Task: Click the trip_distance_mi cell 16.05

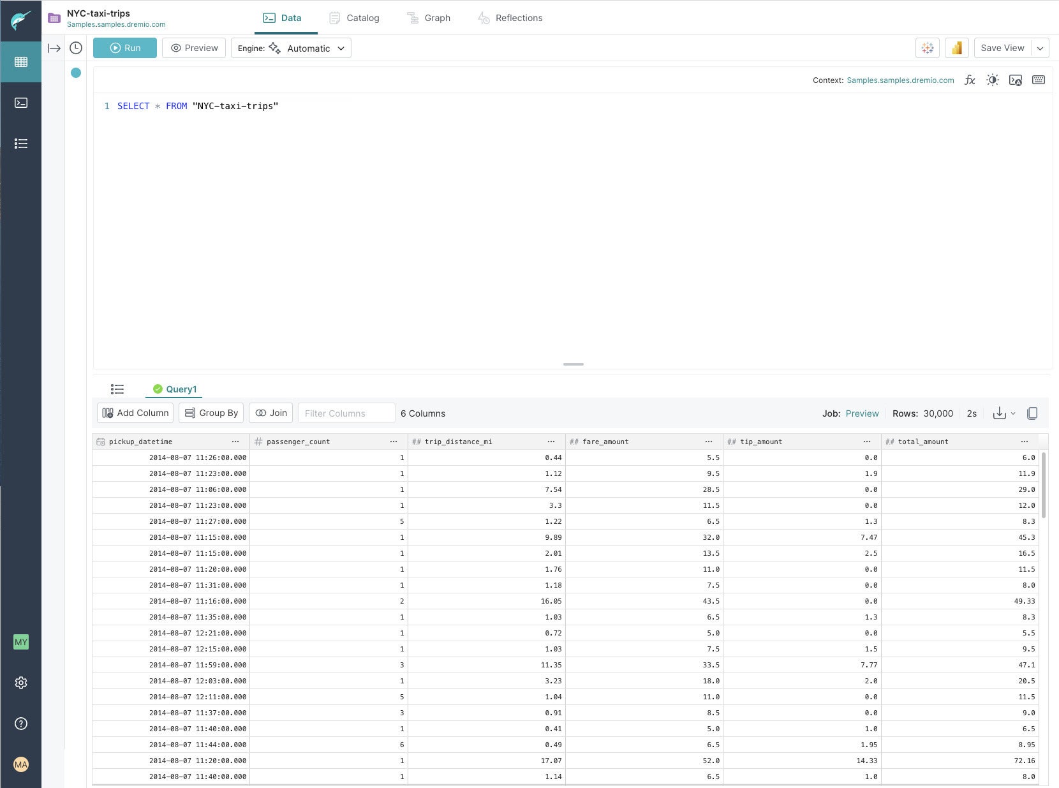Action: (x=487, y=601)
